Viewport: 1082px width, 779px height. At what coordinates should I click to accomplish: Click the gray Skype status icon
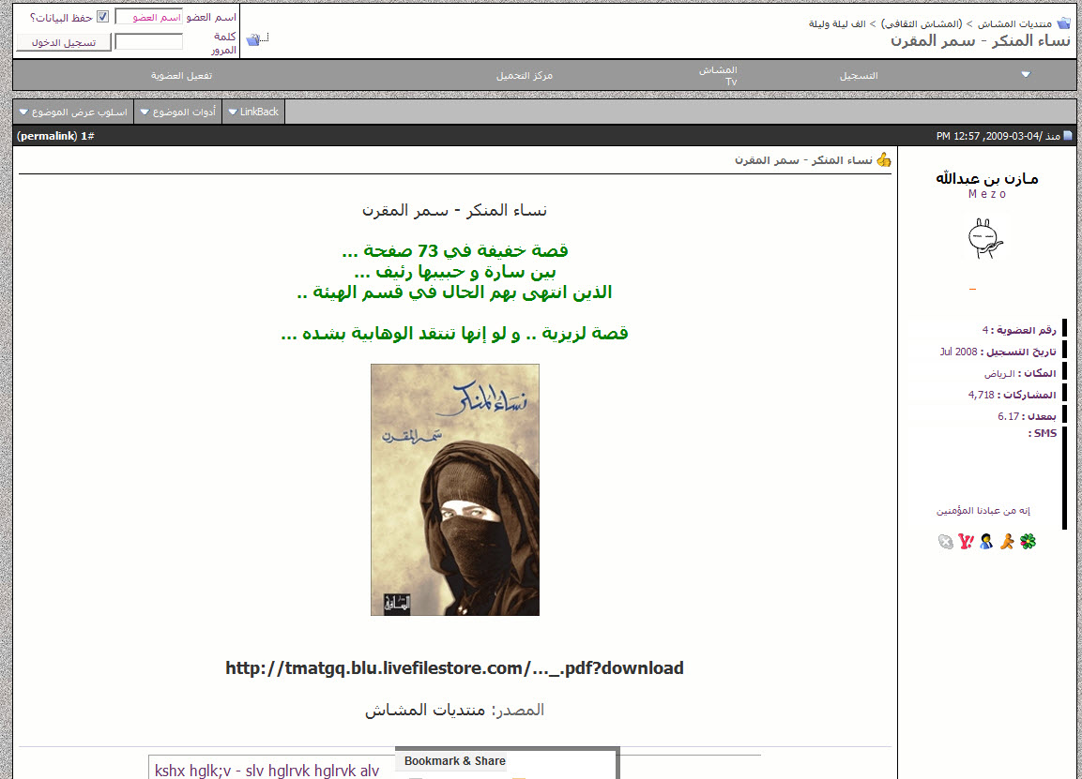click(945, 542)
